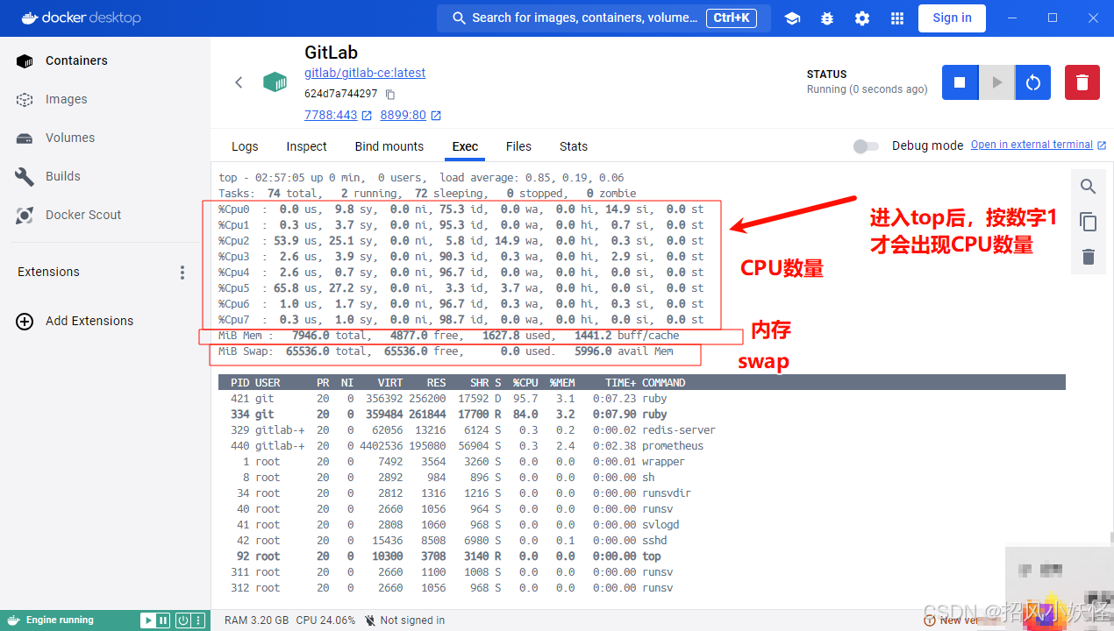This screenshot has width=1114, height=631.
Task: Select the runsvdir process row
Action: (641, 493)
